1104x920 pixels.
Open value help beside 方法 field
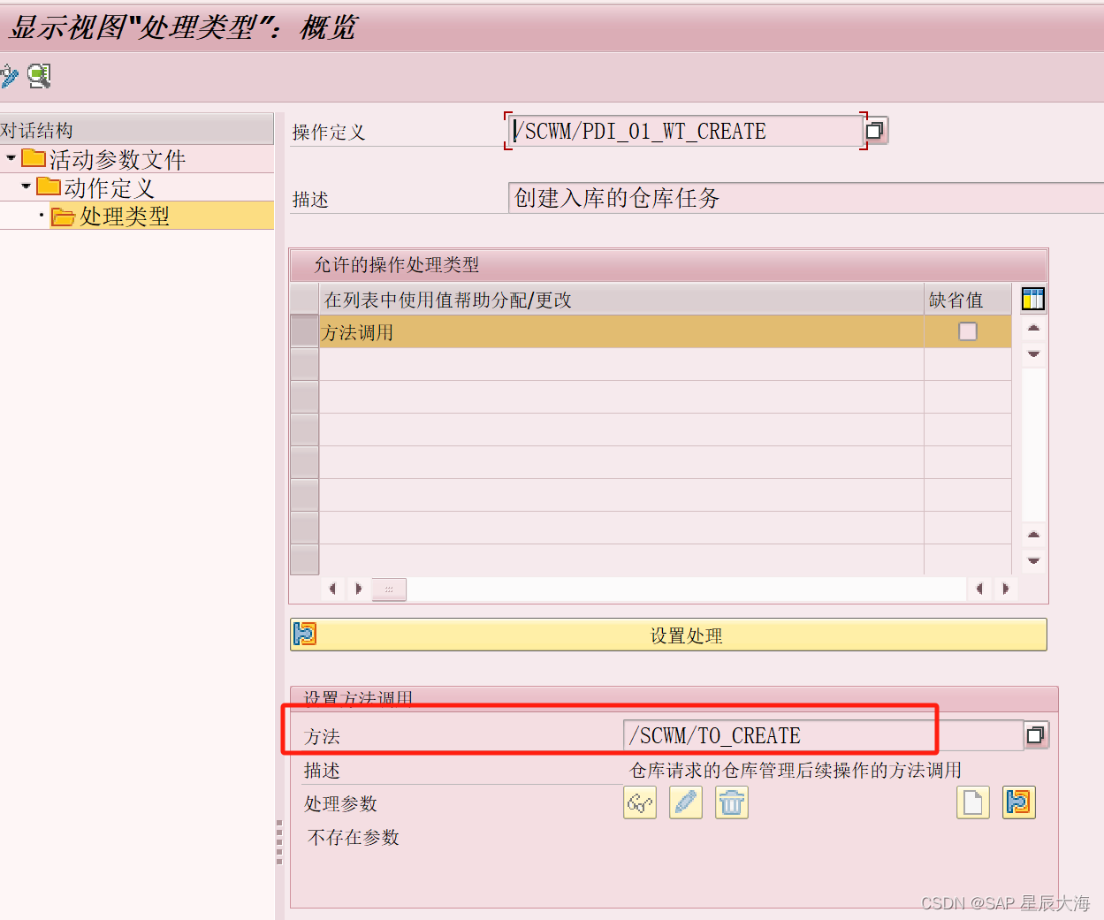click(x=1036, y=735)
